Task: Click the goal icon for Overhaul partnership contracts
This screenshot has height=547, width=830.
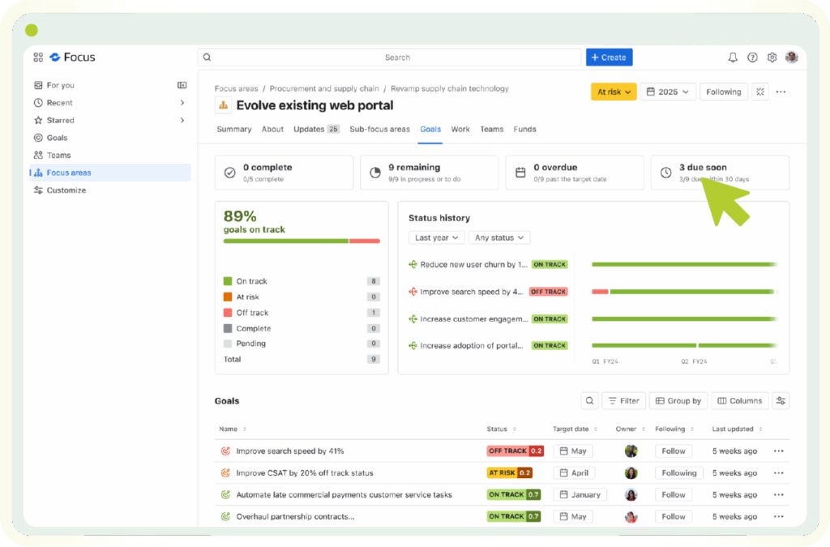Action: (225, 516)
